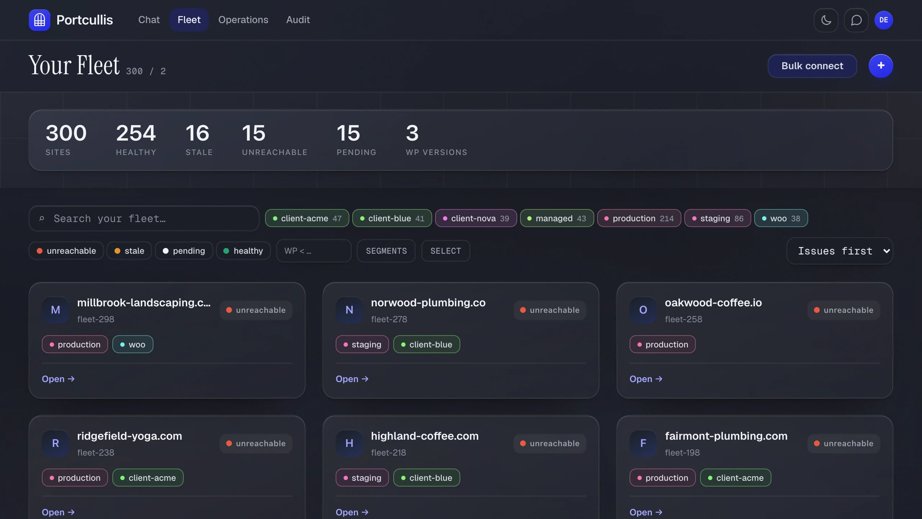Click the 3 WP VERSIONS stat
Image resolution: width=922 pixels, height=519 pixels.
click(437, 139)
